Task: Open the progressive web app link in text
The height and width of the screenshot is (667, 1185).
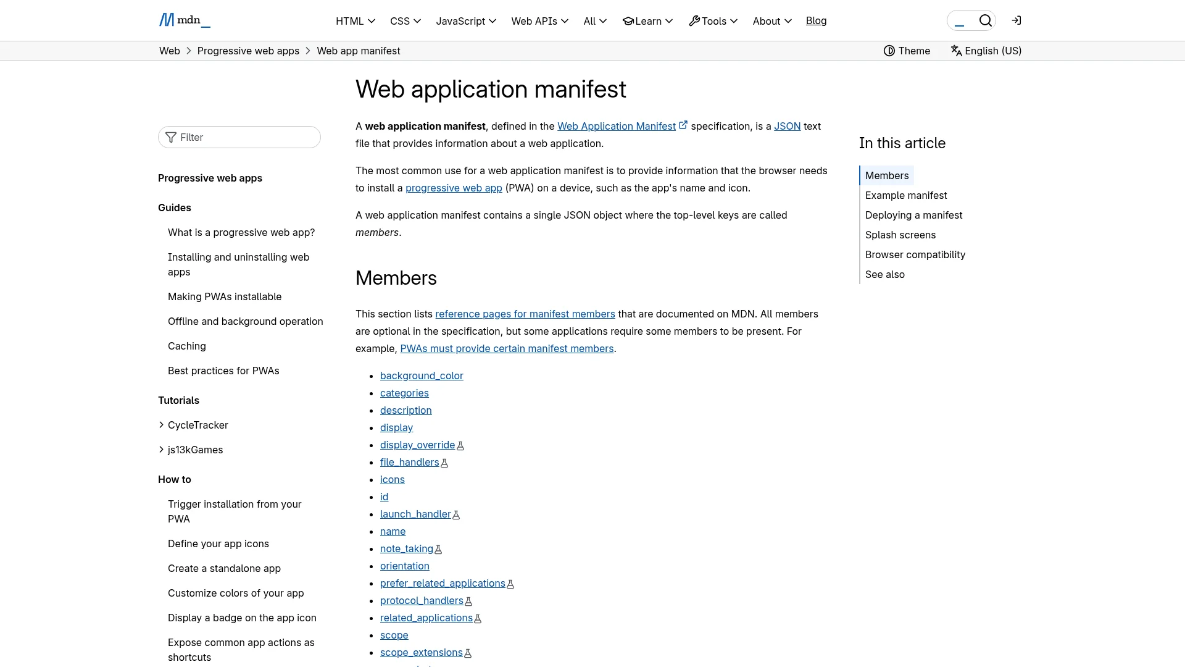Action: 453,188
